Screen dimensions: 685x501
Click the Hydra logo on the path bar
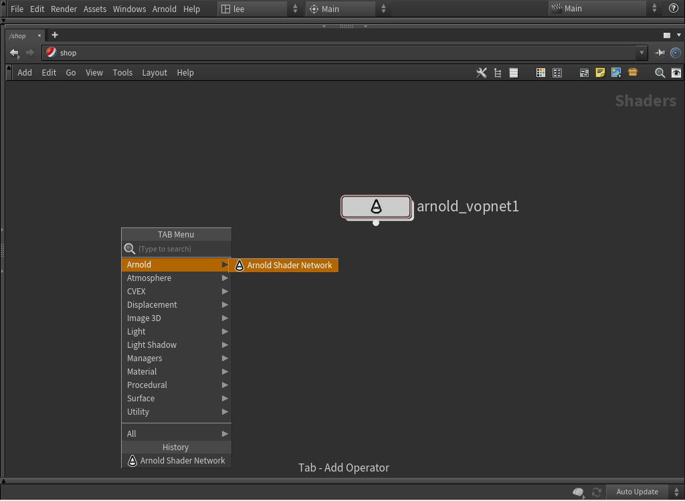tap(50, 52)
